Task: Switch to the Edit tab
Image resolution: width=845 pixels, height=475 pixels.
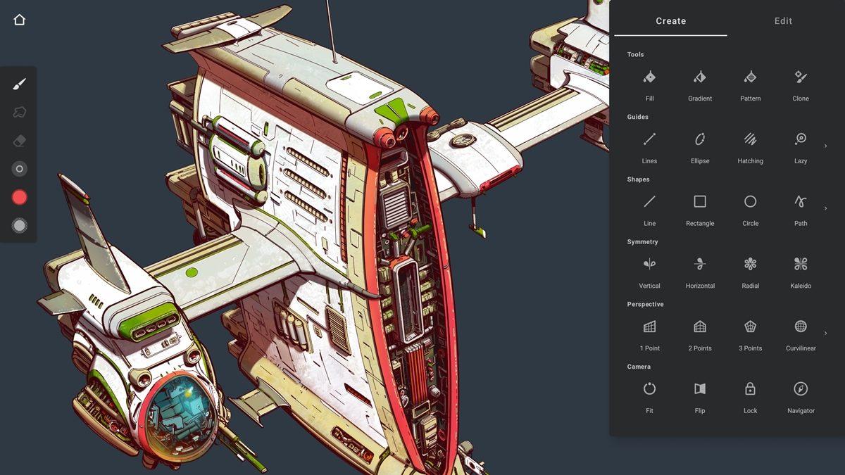Action: click(x=783, y=21)
